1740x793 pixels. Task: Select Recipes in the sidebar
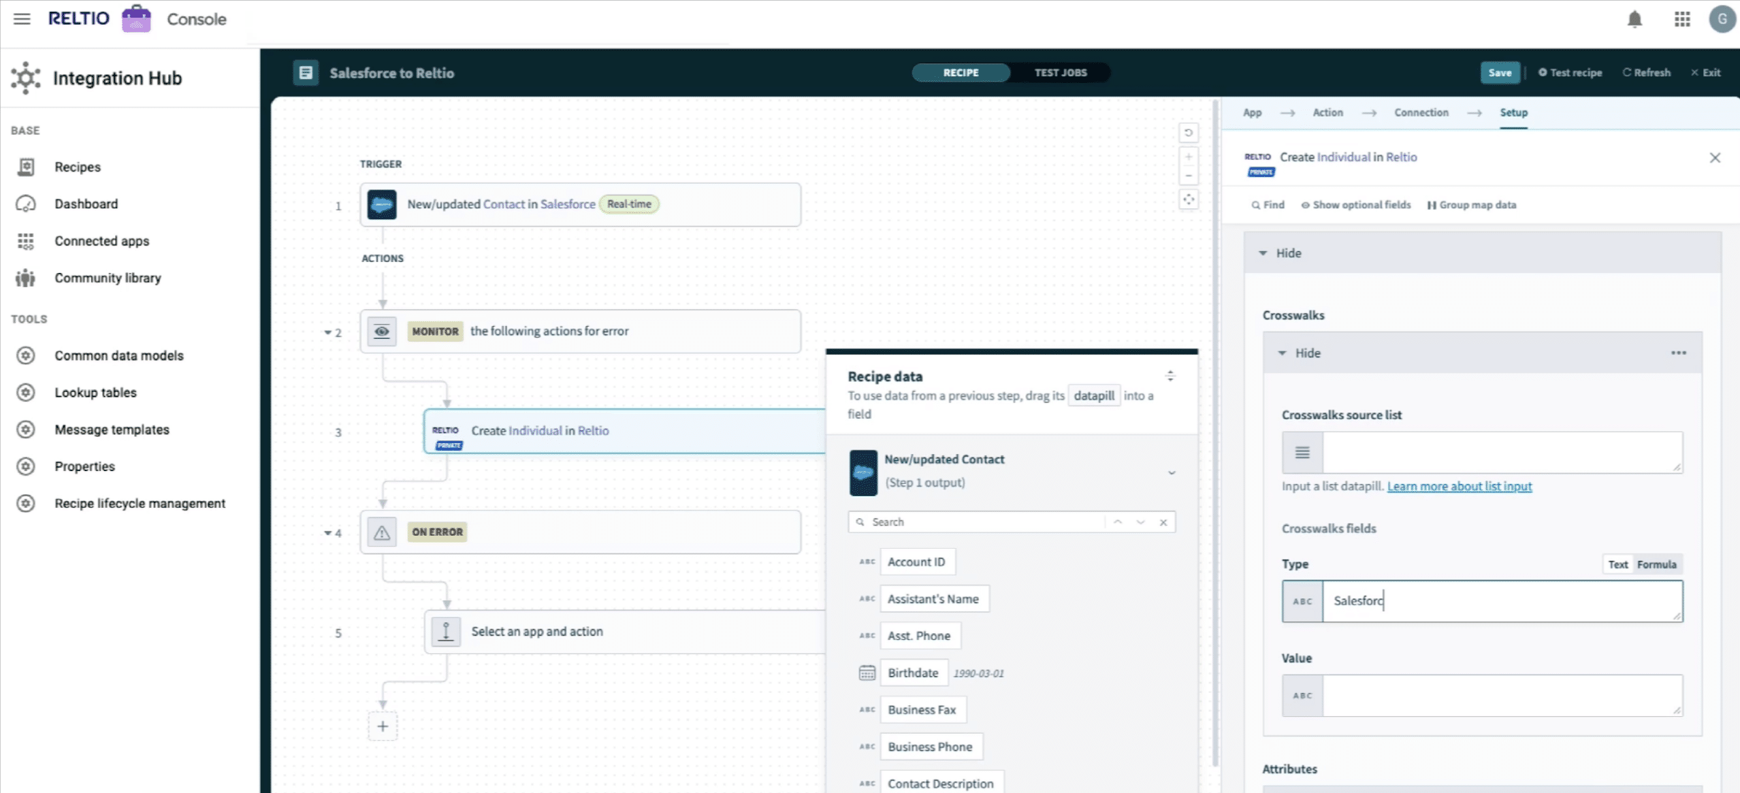tap(78, 167)
